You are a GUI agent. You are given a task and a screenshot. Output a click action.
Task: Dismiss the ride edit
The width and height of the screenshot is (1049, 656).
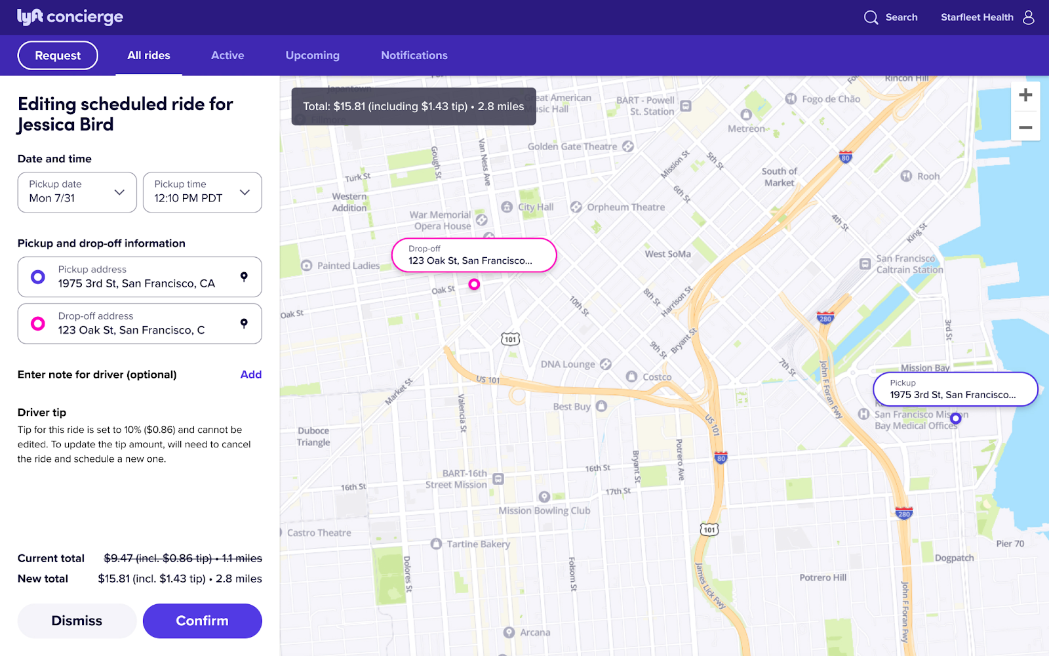coord(77,621)
